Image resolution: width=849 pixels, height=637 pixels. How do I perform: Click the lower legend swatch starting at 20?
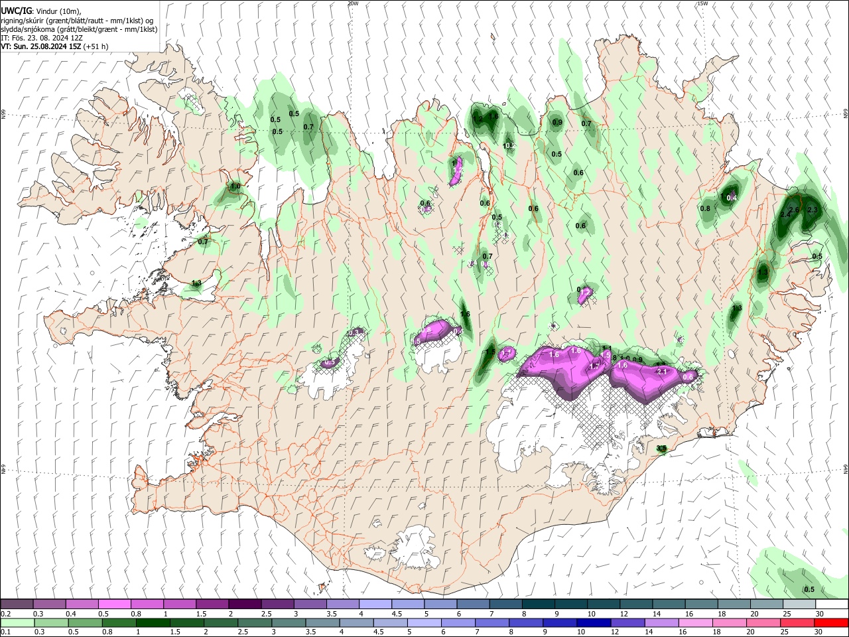coord(763,622)
